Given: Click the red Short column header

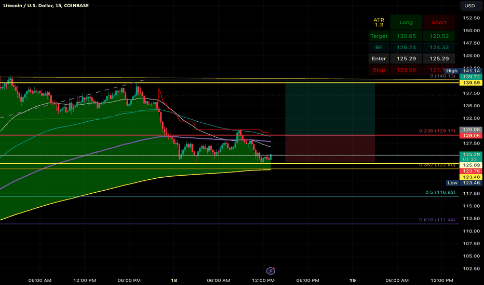Looking at the screenshot, I should [x=439, y=22].
